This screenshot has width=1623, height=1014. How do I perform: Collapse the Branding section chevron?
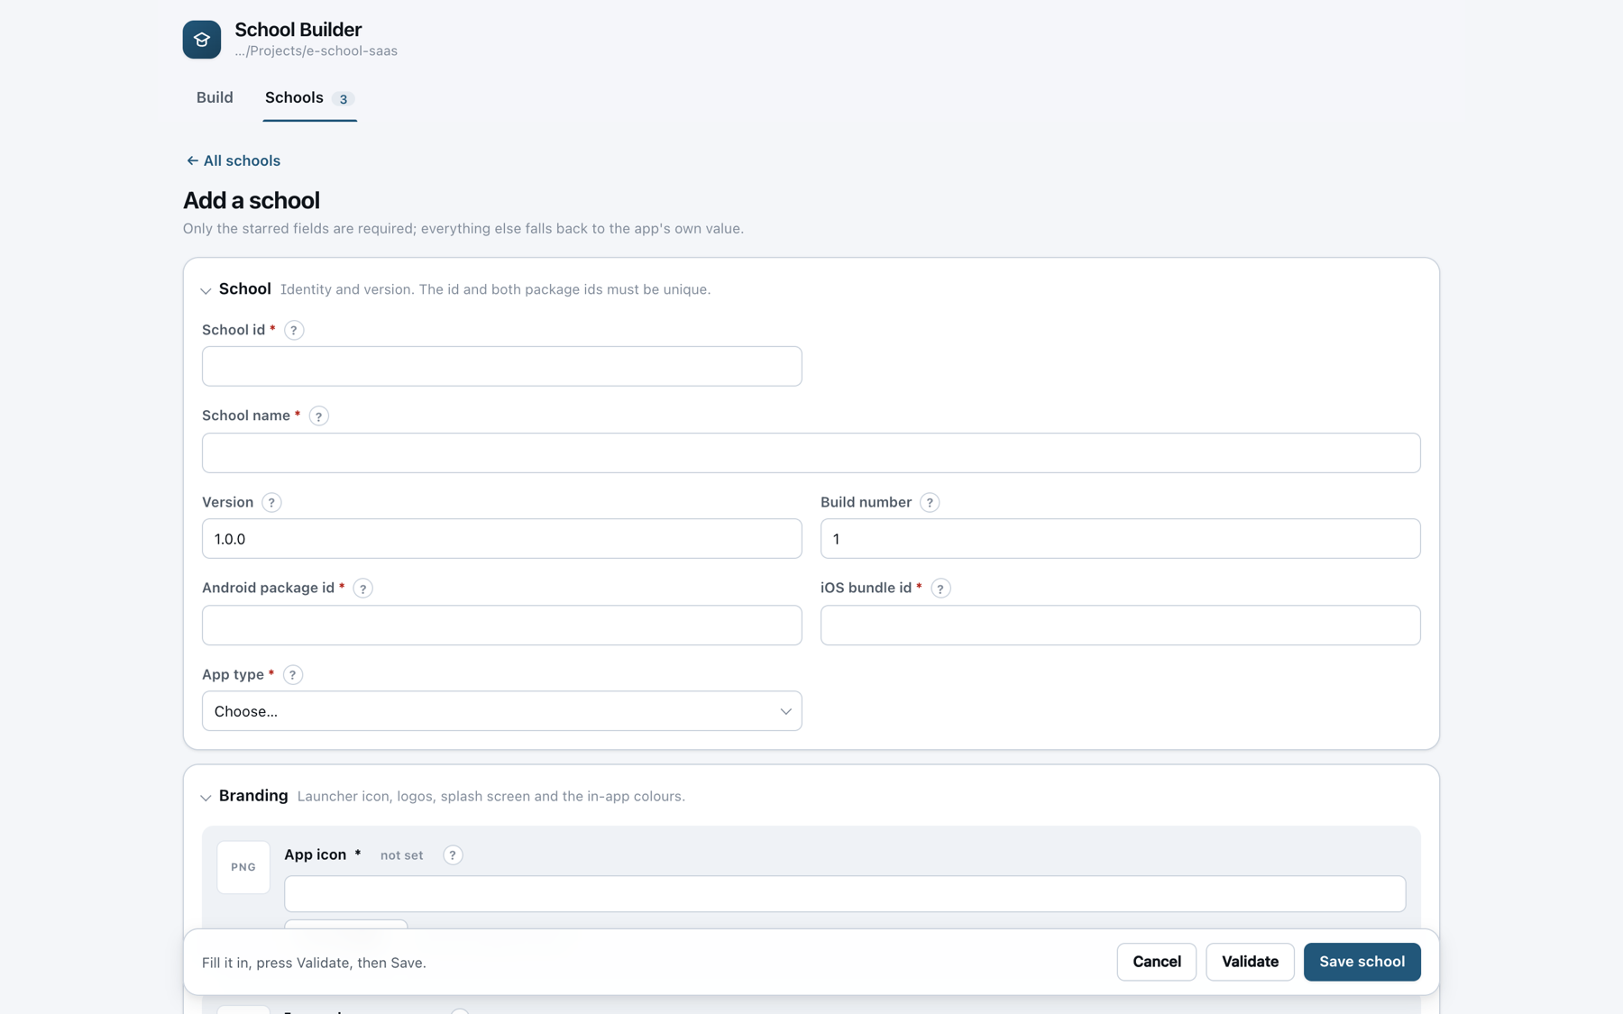pos(206,797)
